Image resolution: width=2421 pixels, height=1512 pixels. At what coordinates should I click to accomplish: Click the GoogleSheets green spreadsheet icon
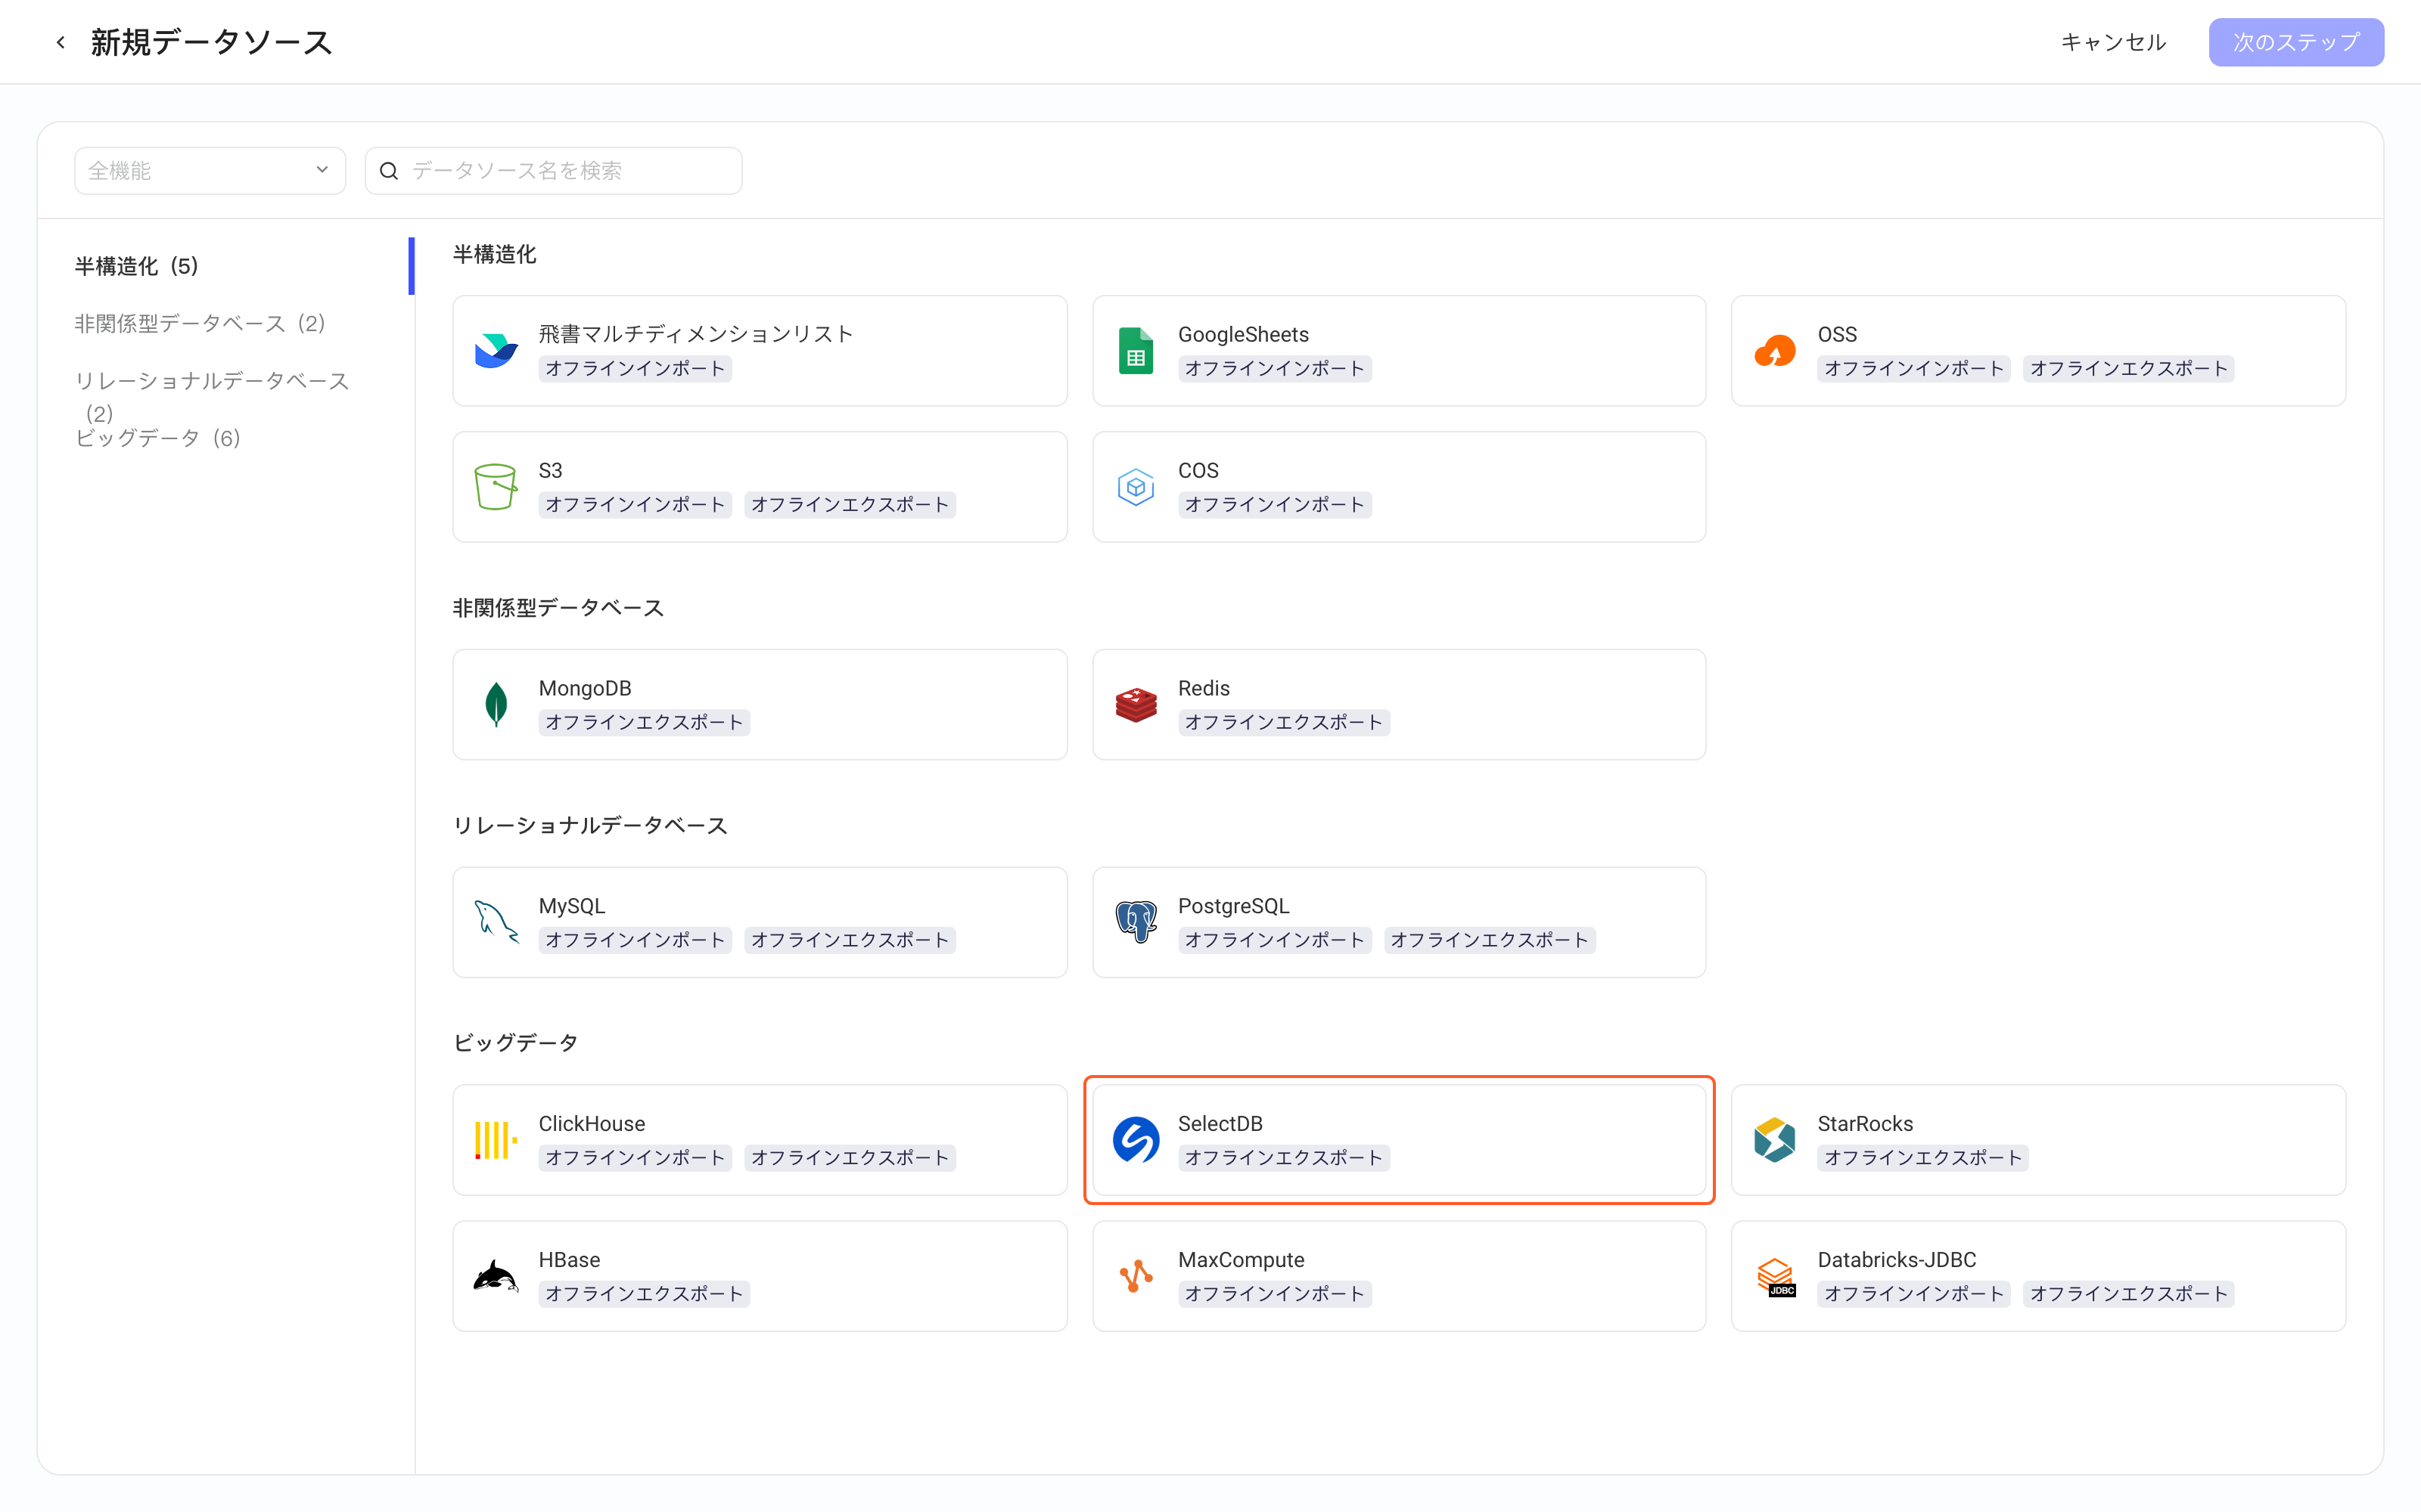click(x=1136, y=351)
